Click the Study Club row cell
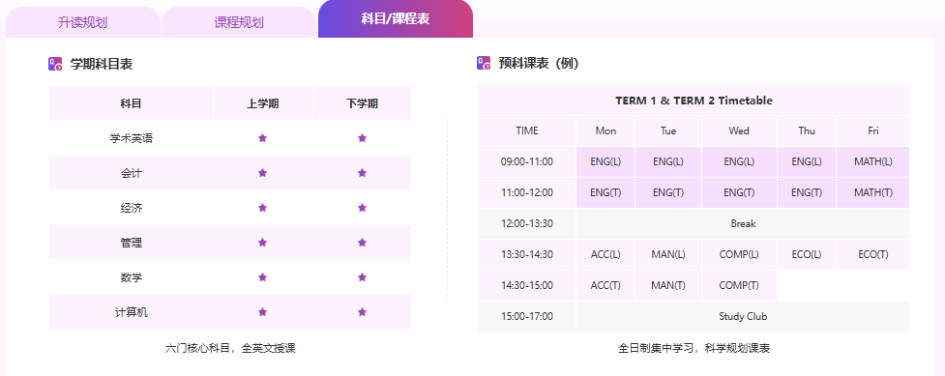945x376 pixels. point(743,316)
